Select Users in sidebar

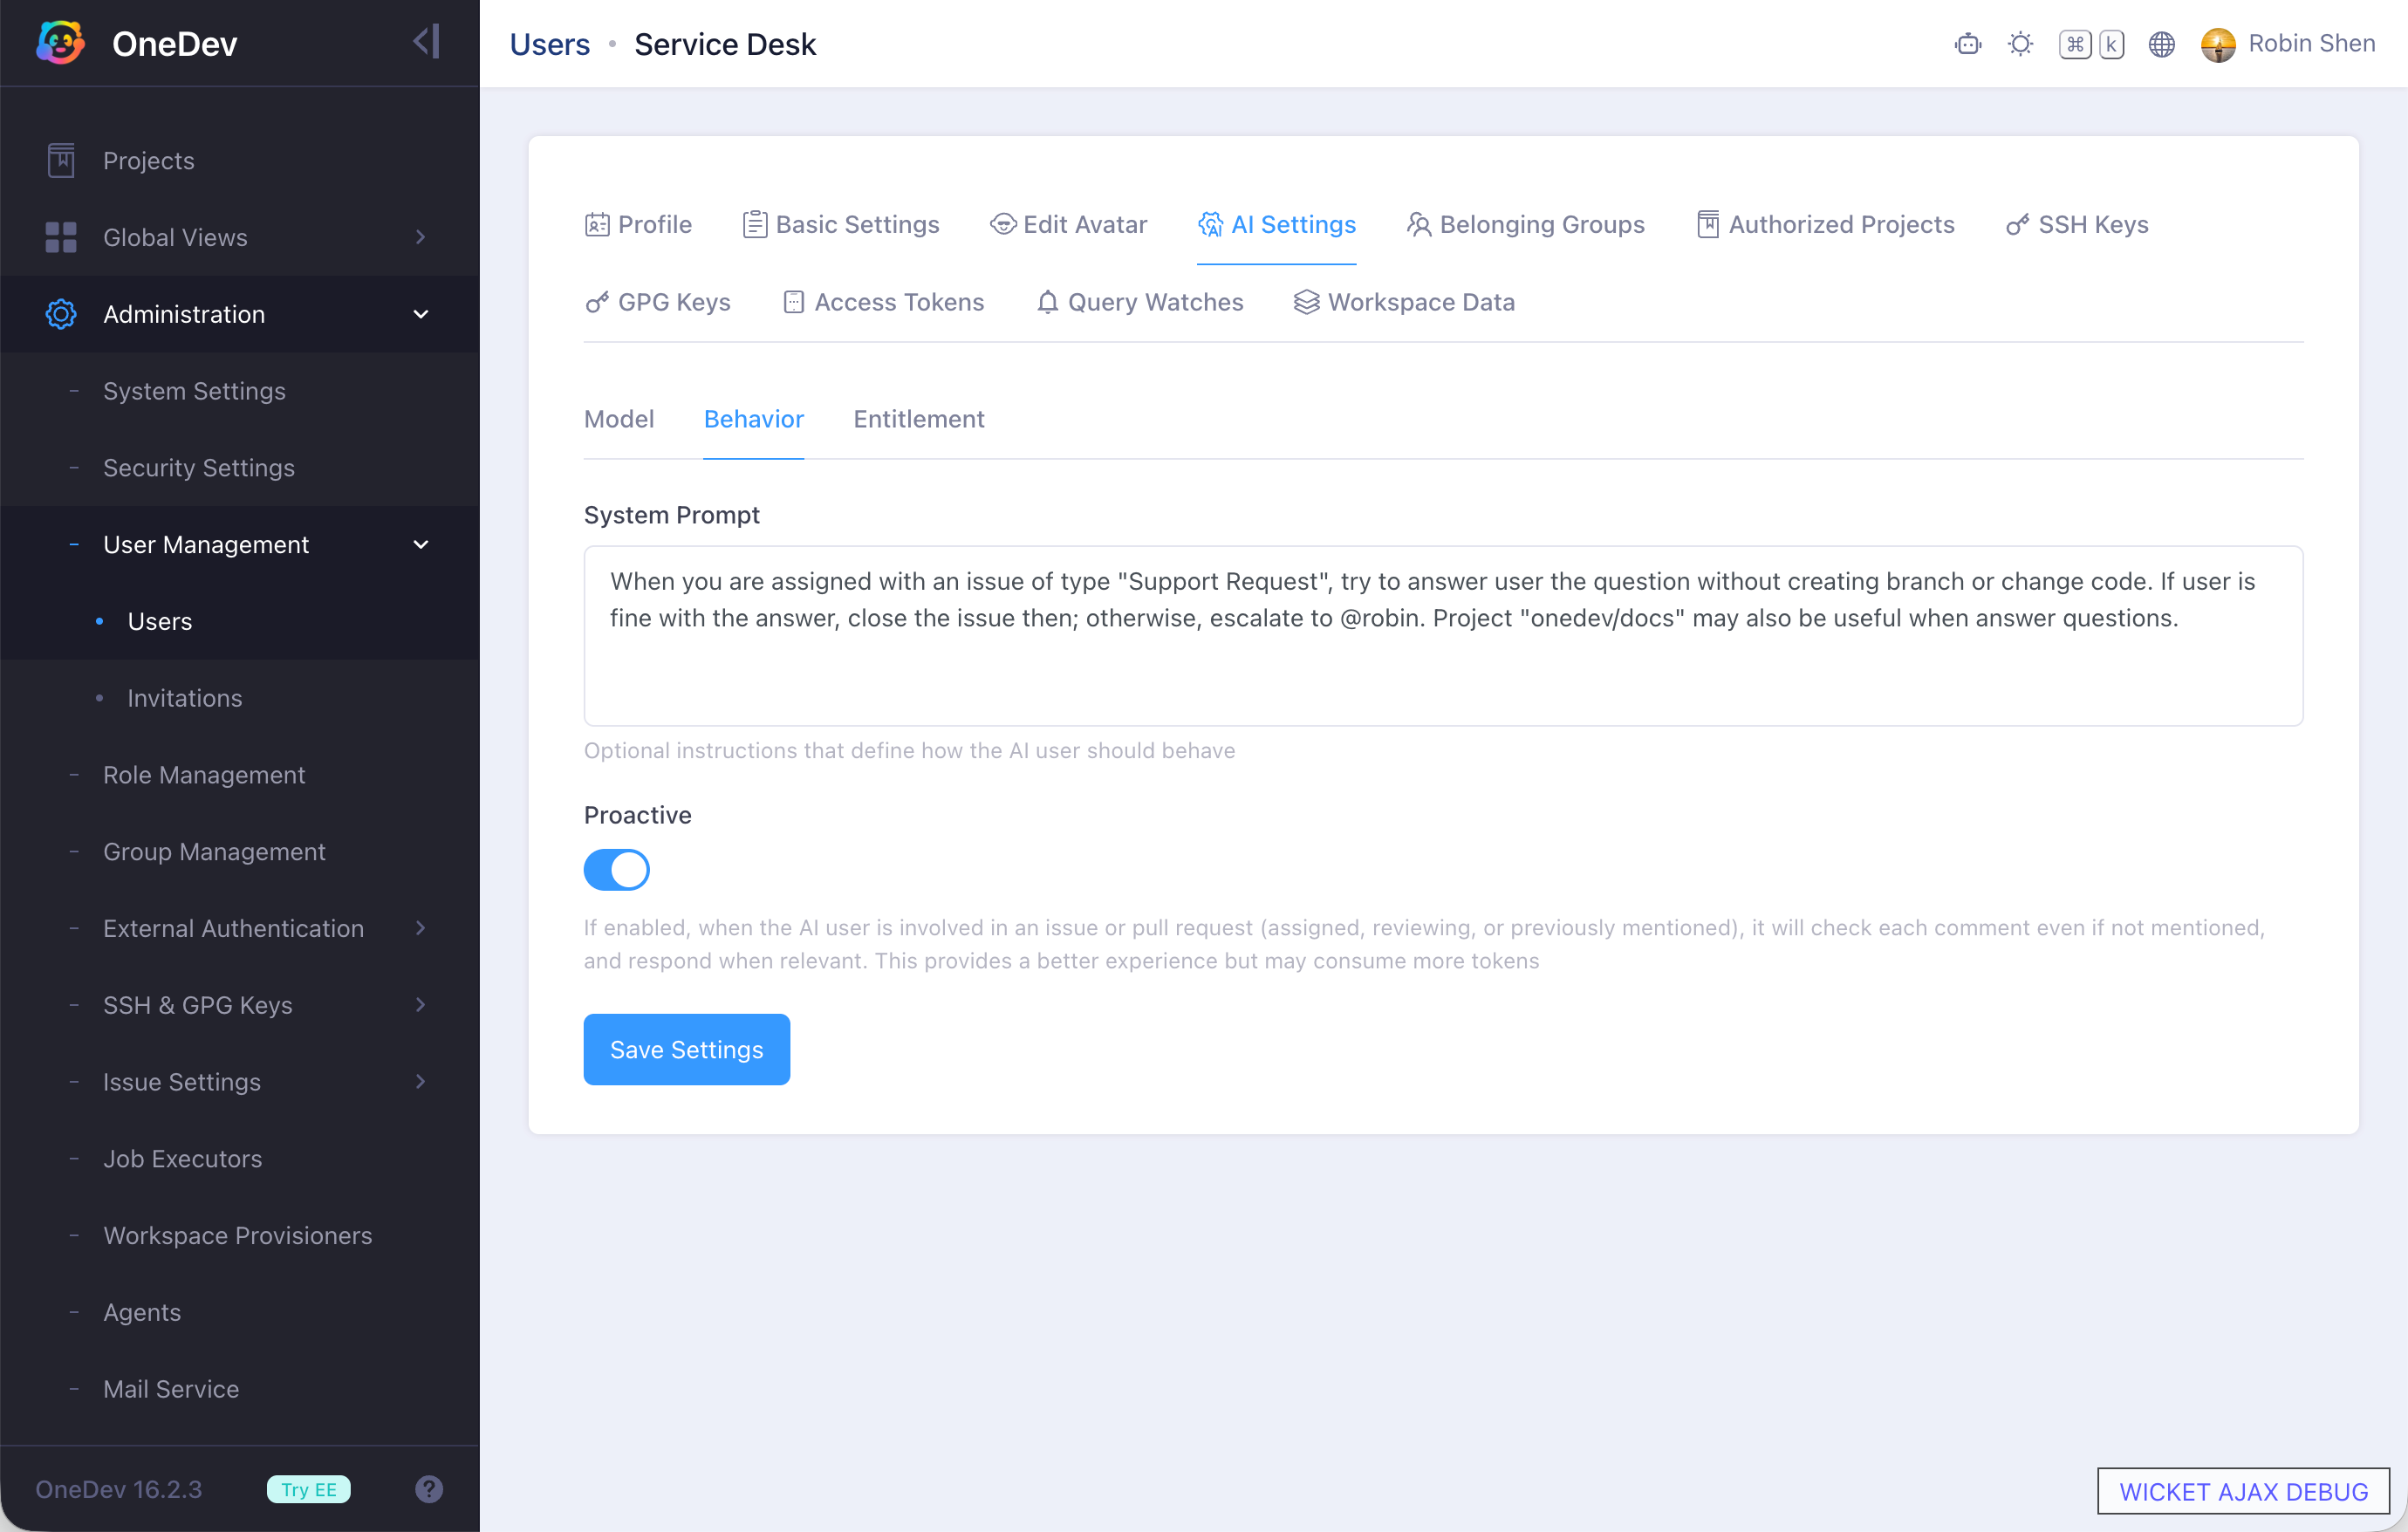[160, 621]
